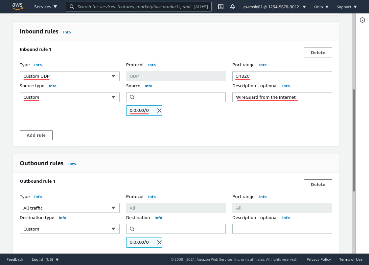Open Info link beside inbound Type

point(38,65)
